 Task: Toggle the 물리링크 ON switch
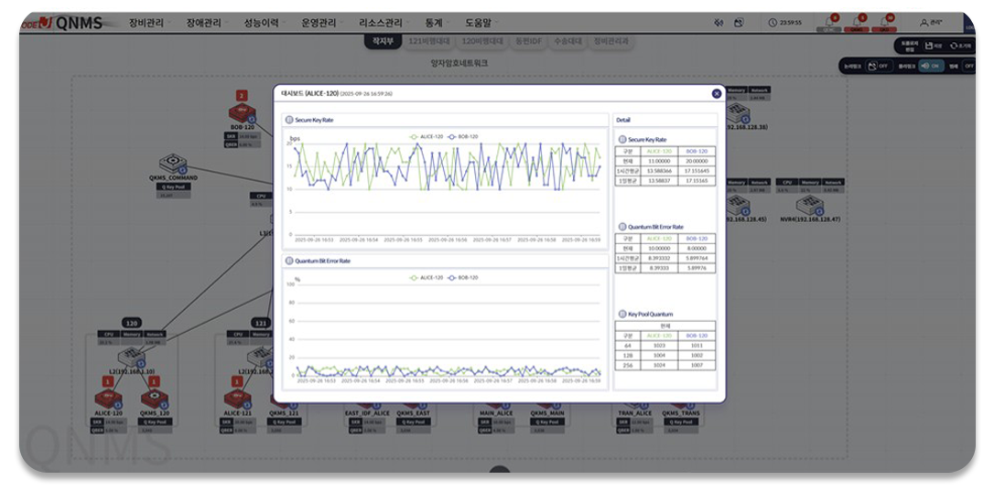pyautogui.click(x=931, y=66)
